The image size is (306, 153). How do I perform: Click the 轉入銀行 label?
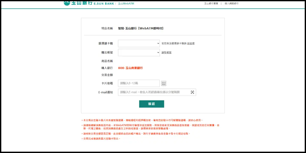107,68
